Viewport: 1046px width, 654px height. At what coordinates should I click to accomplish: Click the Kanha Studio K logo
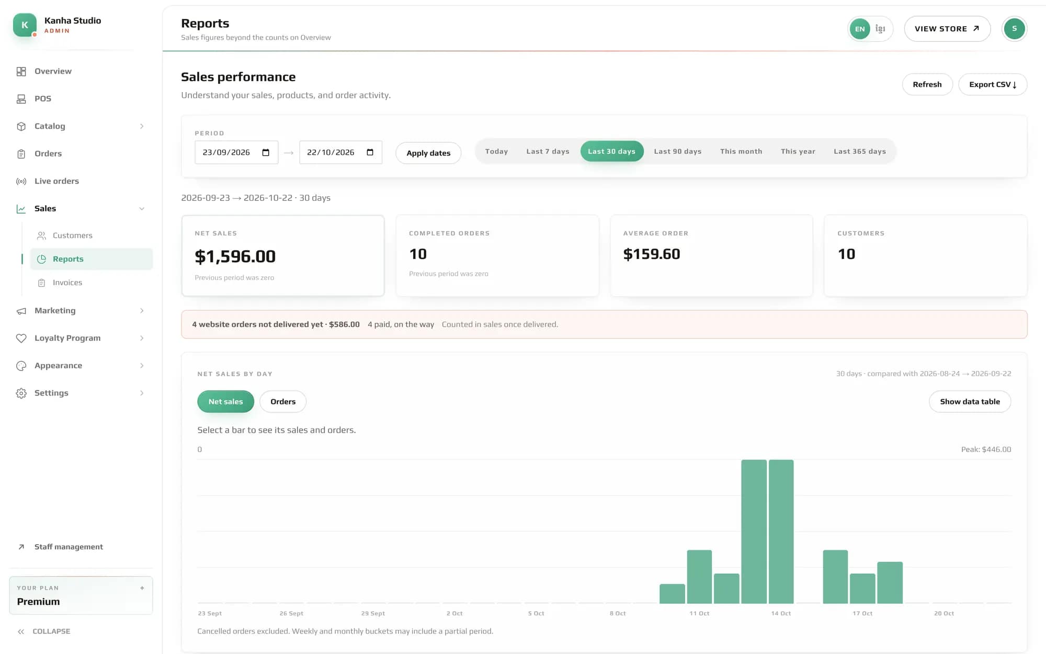click(25, 25)
